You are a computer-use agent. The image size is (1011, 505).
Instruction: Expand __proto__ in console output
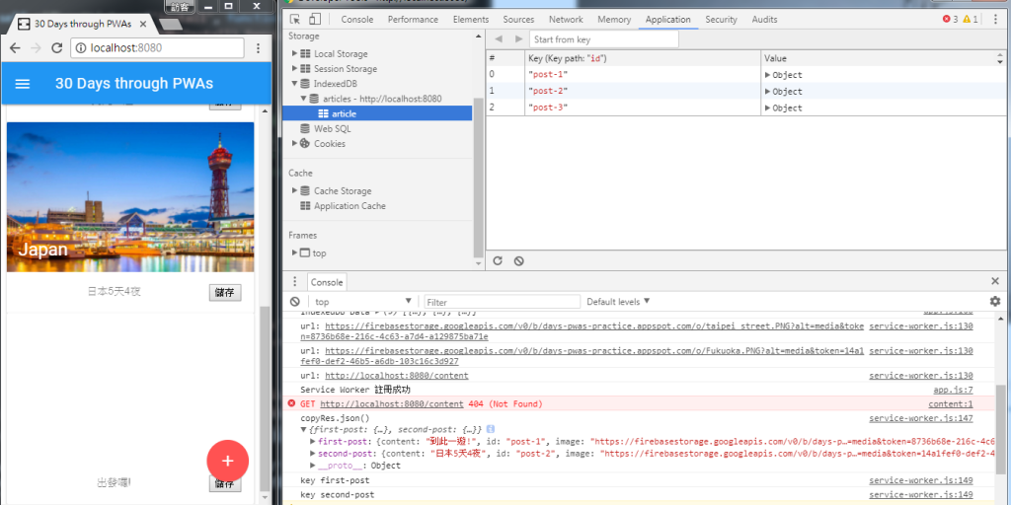(313, 466)
